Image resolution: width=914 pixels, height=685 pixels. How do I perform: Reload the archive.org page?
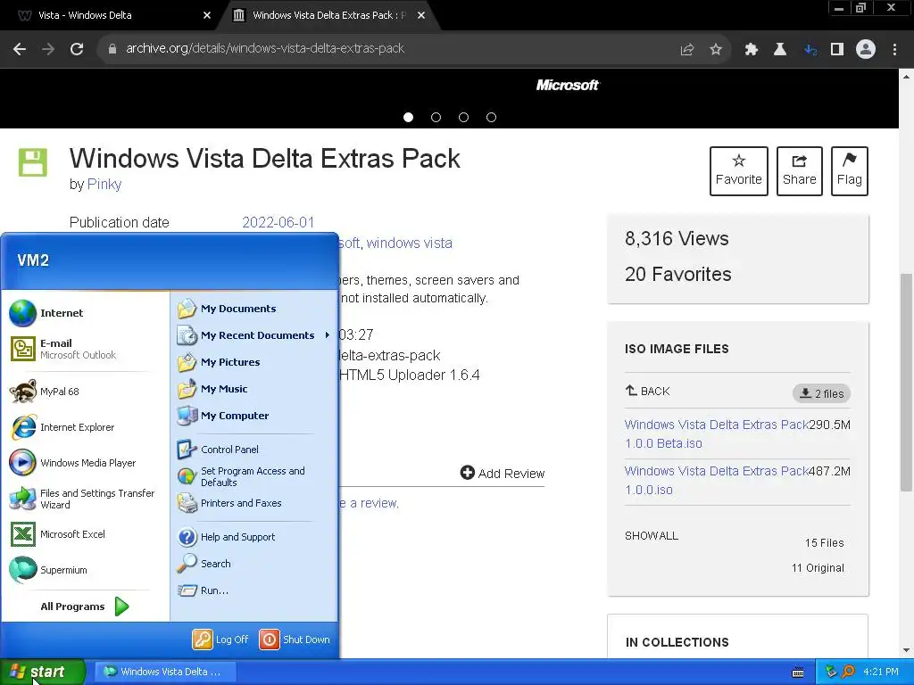[77, 49]
